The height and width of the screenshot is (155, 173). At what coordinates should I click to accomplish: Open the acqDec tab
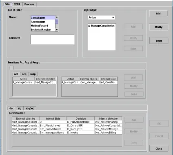pyautogui.click(x=30, y=108)
